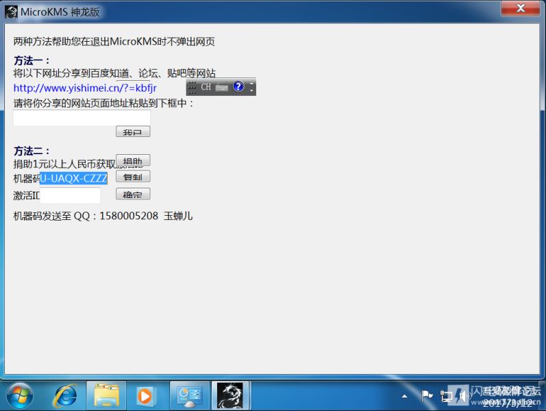Viewport: 546px width, 411px height.
Task: Open the yishimei.cn share link
Action: [x=85, y=88]
